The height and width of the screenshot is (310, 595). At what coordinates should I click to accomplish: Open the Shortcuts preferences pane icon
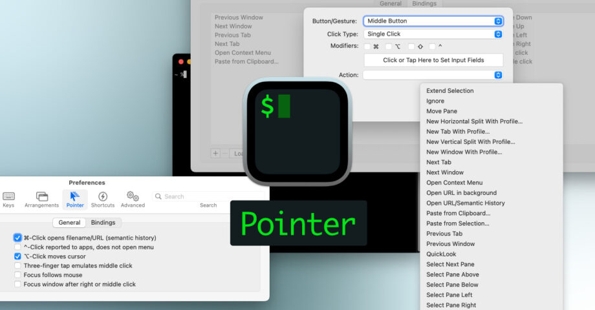click(103, 197)
